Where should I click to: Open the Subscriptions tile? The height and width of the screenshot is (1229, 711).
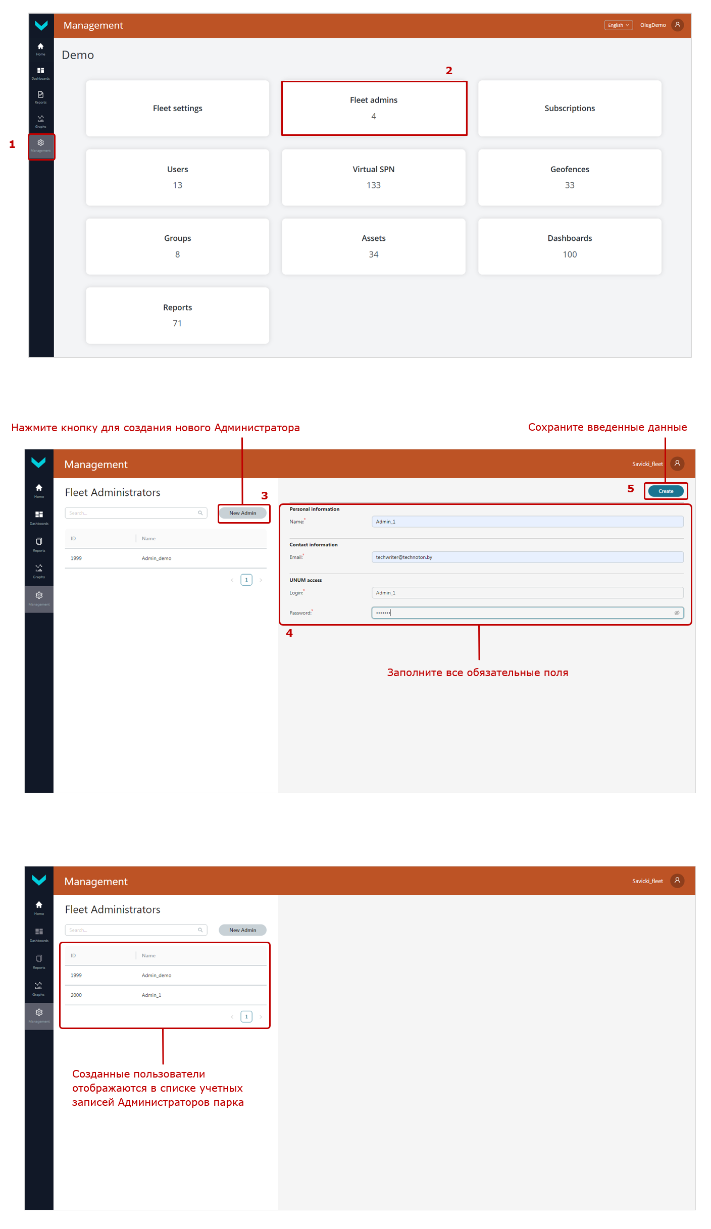point(570,108)
